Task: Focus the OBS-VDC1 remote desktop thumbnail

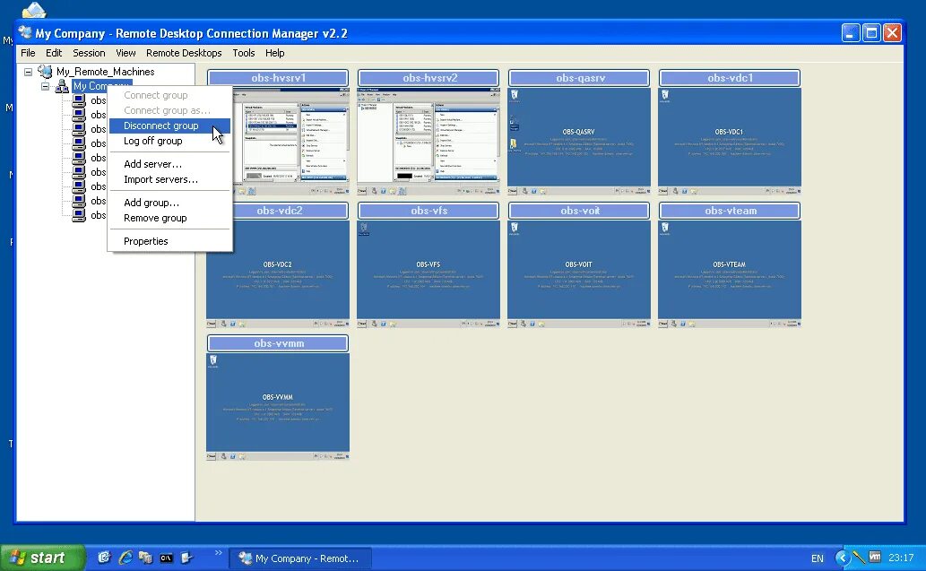Action: [730, 142]
